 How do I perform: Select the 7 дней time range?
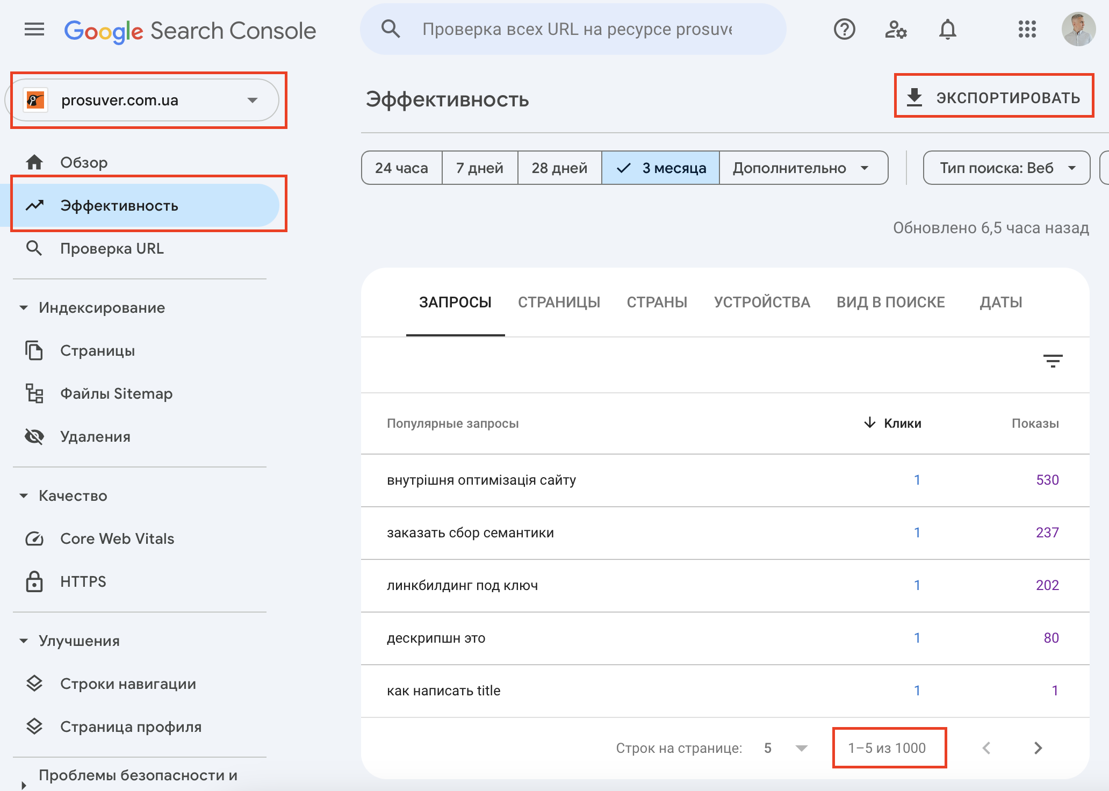tap(479, 168)
